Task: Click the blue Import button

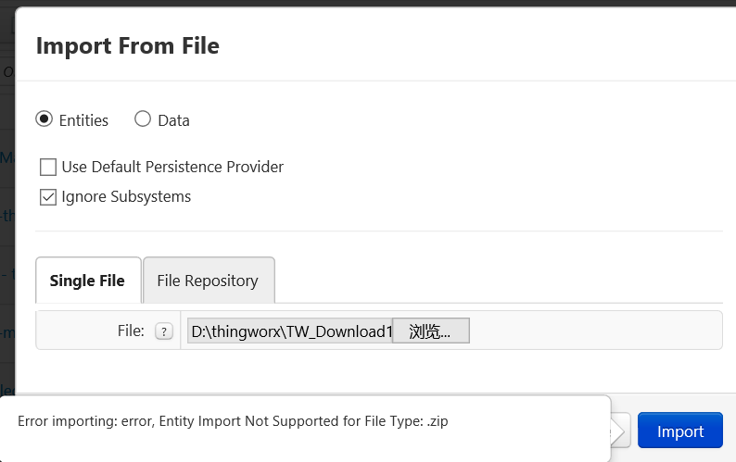Action: click(x=680, y=431)
